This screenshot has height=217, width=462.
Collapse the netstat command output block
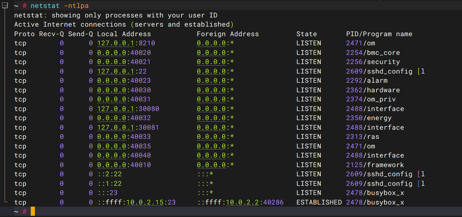click(5, 6)
